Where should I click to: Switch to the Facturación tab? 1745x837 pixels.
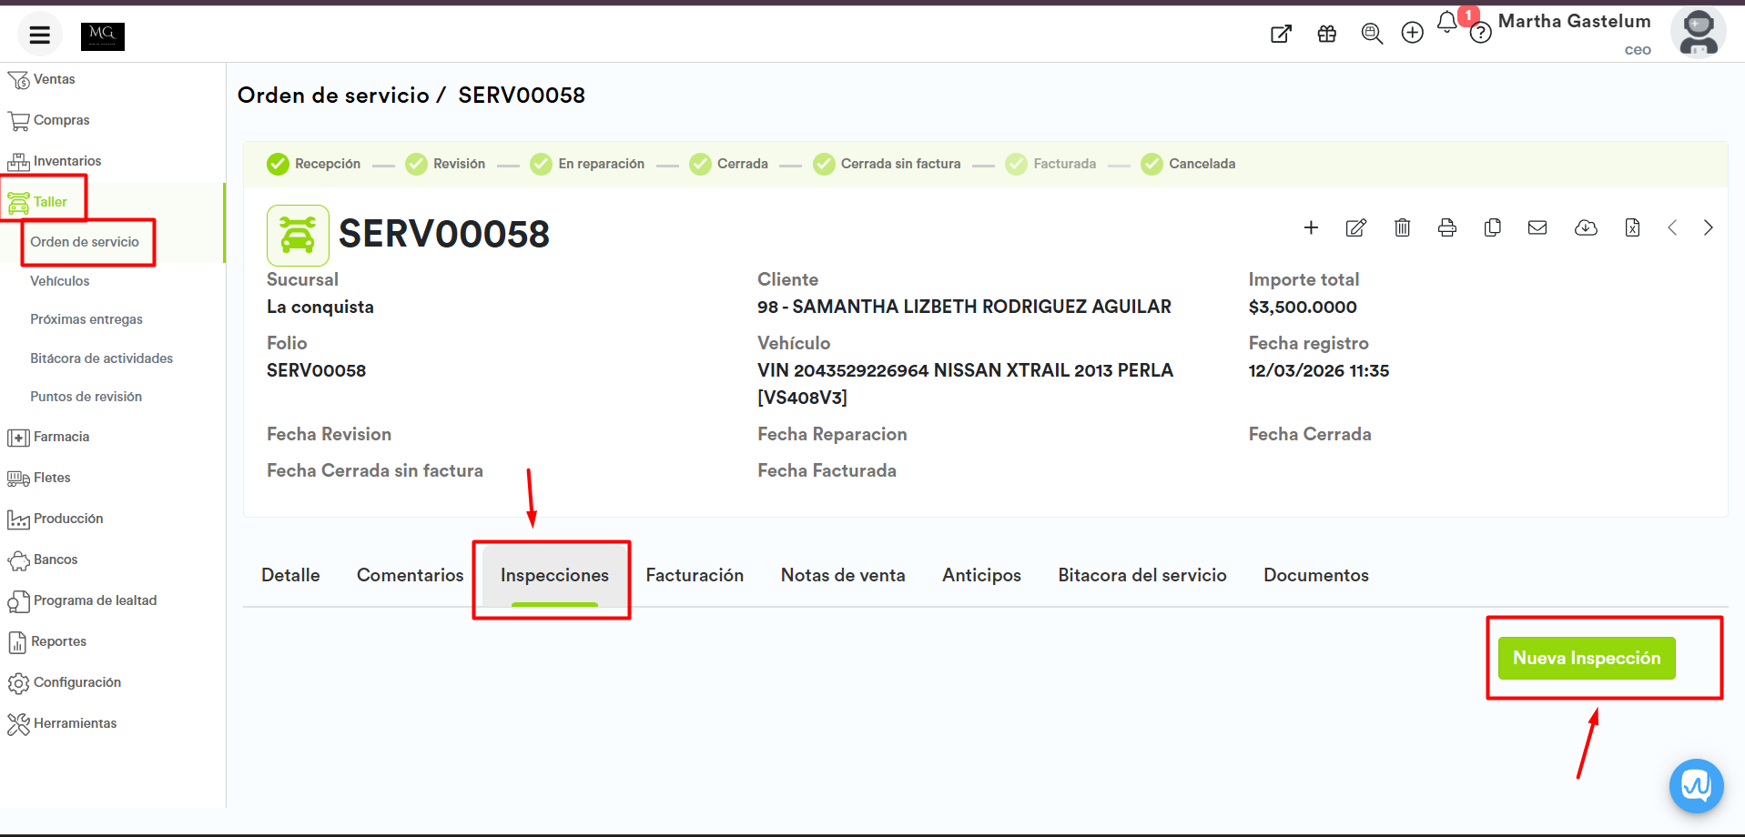pos(695,575)
